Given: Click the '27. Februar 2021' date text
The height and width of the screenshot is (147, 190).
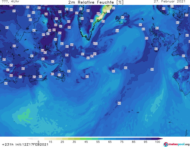Looking at the screenshot, I should (170, 2).
